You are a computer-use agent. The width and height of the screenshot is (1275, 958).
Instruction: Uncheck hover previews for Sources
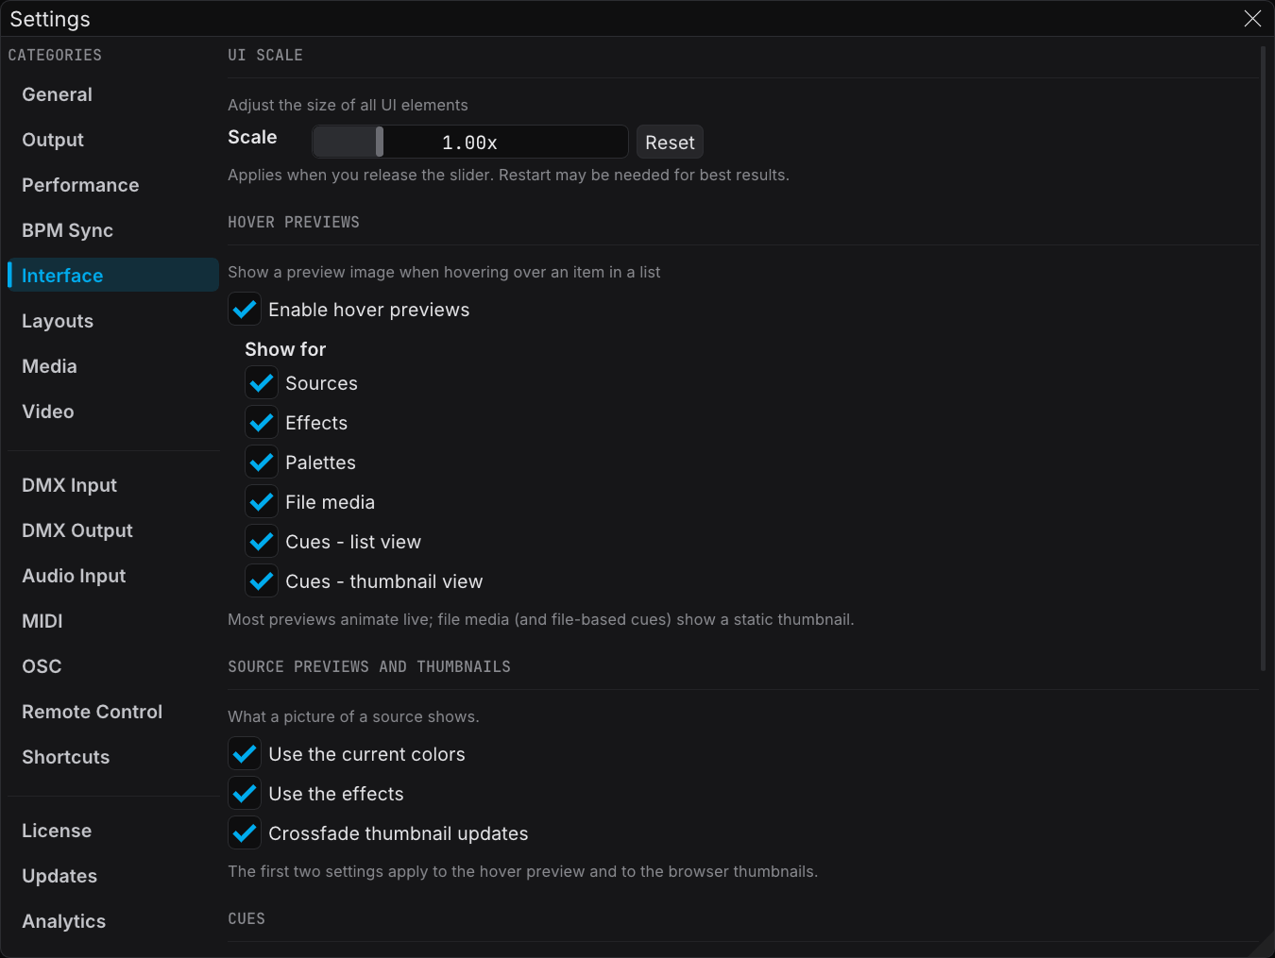tap(262, 383)
